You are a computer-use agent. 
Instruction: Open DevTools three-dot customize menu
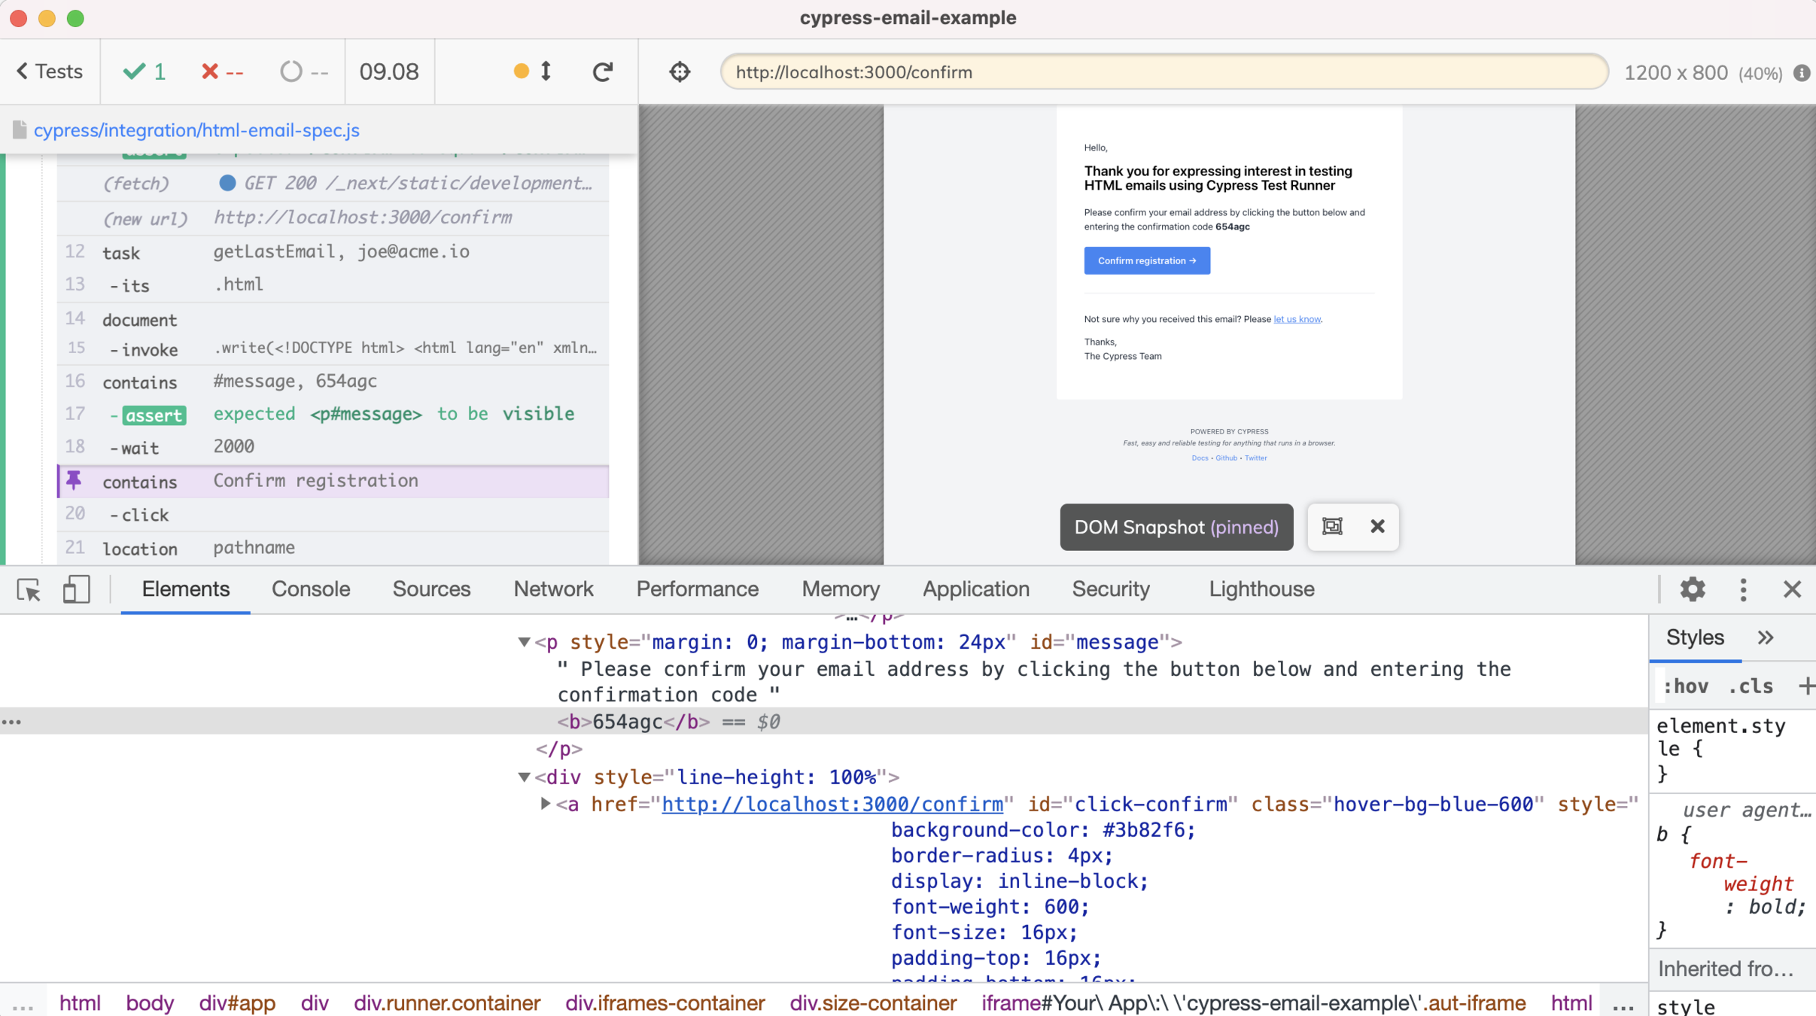[x=1743, y=589]
